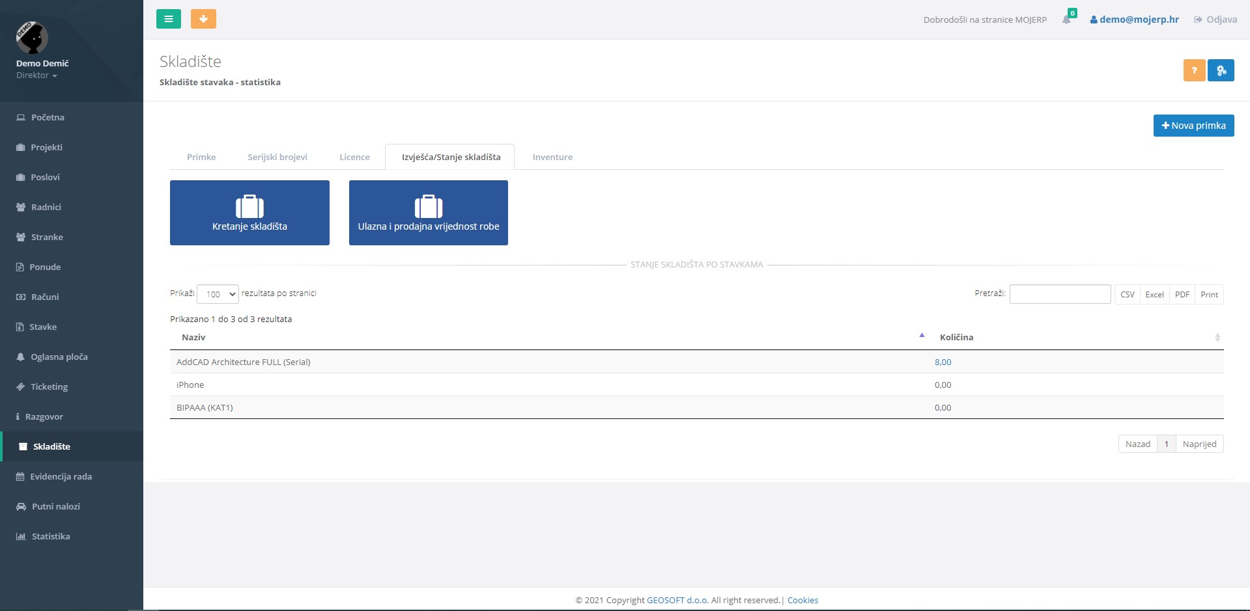Switch to the Licence tab
Image resolution: width=1250 pixels, height=611 pixels.
tap(354, 157)
